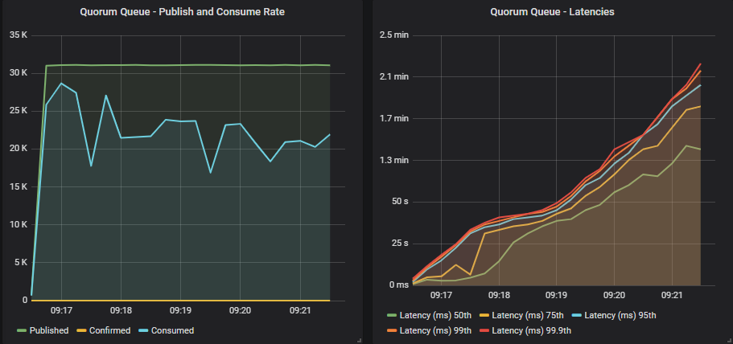
Task: Click the green color swatch beside Published
Action: [x=22, y=330]
